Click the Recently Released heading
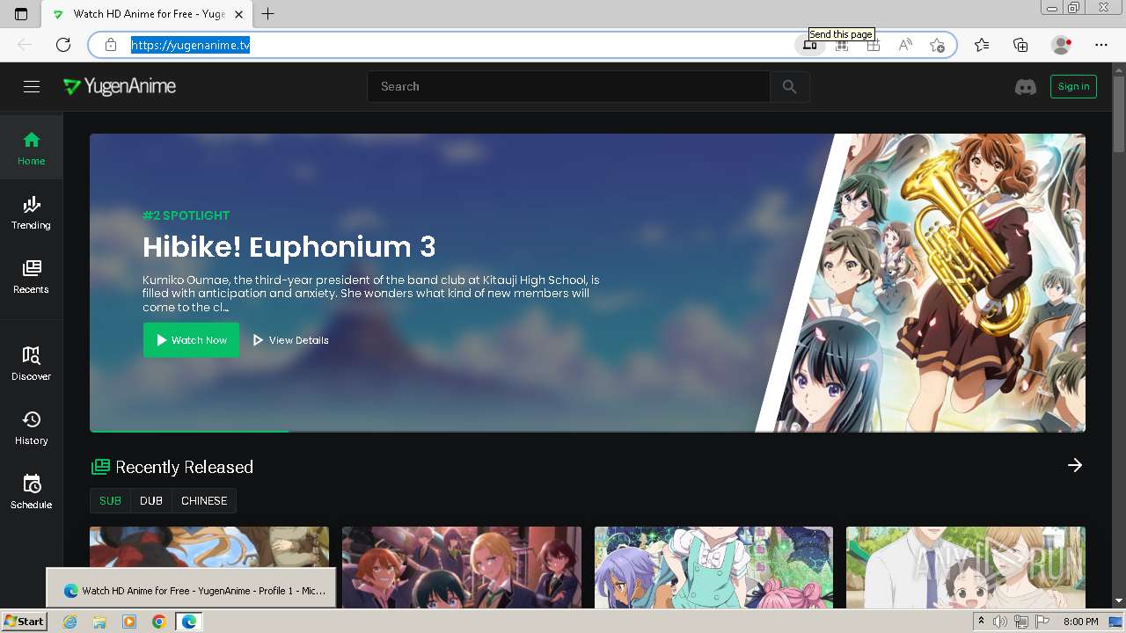This screenshot has width=1126, height=633. coord(184,467)
